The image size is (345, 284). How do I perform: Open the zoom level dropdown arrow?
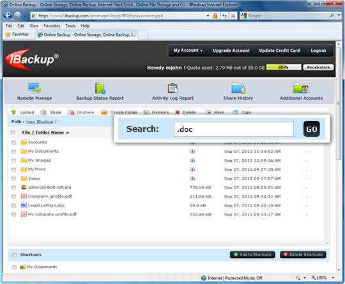333,278
